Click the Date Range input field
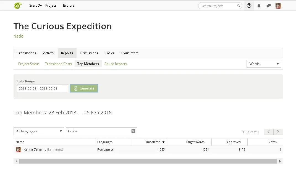The image size is (296, 171). (x=43, y=88)
